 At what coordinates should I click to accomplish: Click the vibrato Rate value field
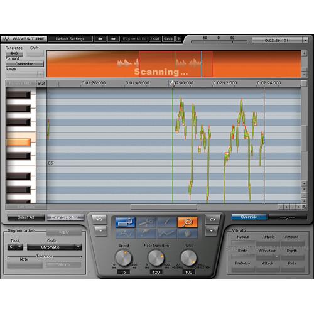293,269
